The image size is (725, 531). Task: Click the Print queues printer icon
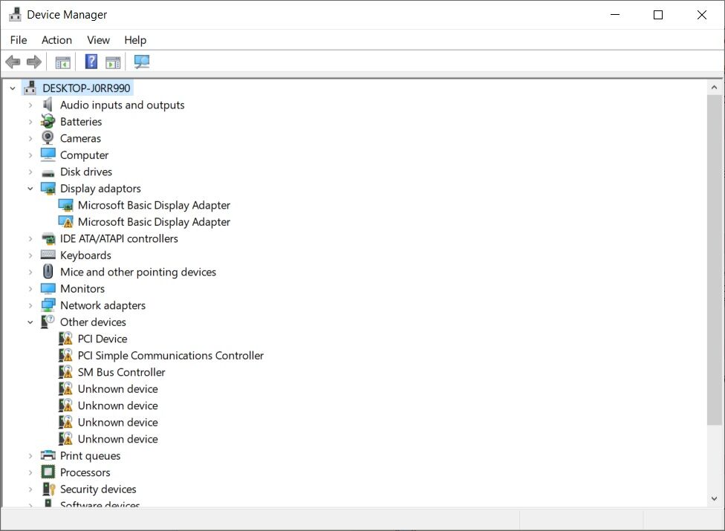48,455
